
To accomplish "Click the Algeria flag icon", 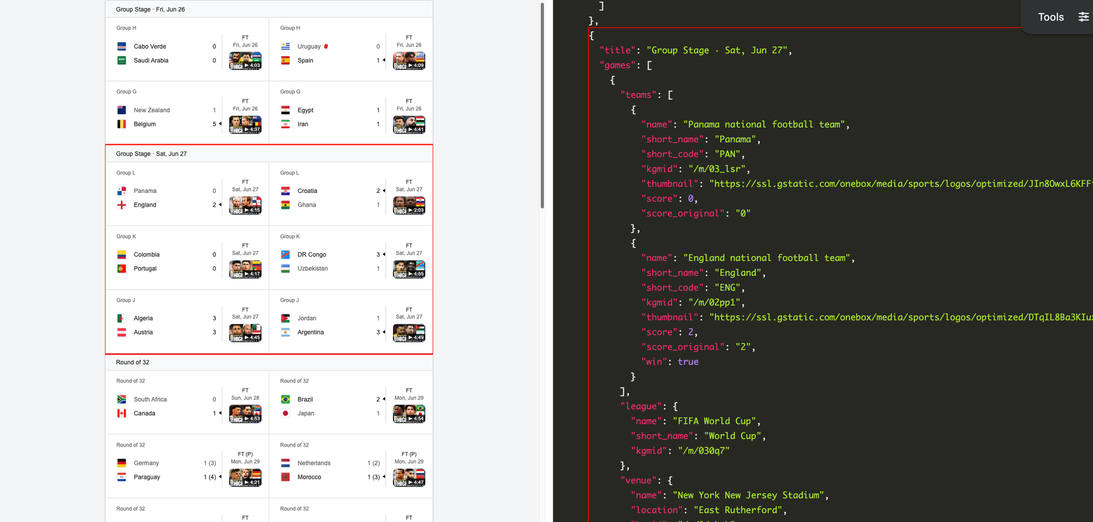I will [122, 318].
